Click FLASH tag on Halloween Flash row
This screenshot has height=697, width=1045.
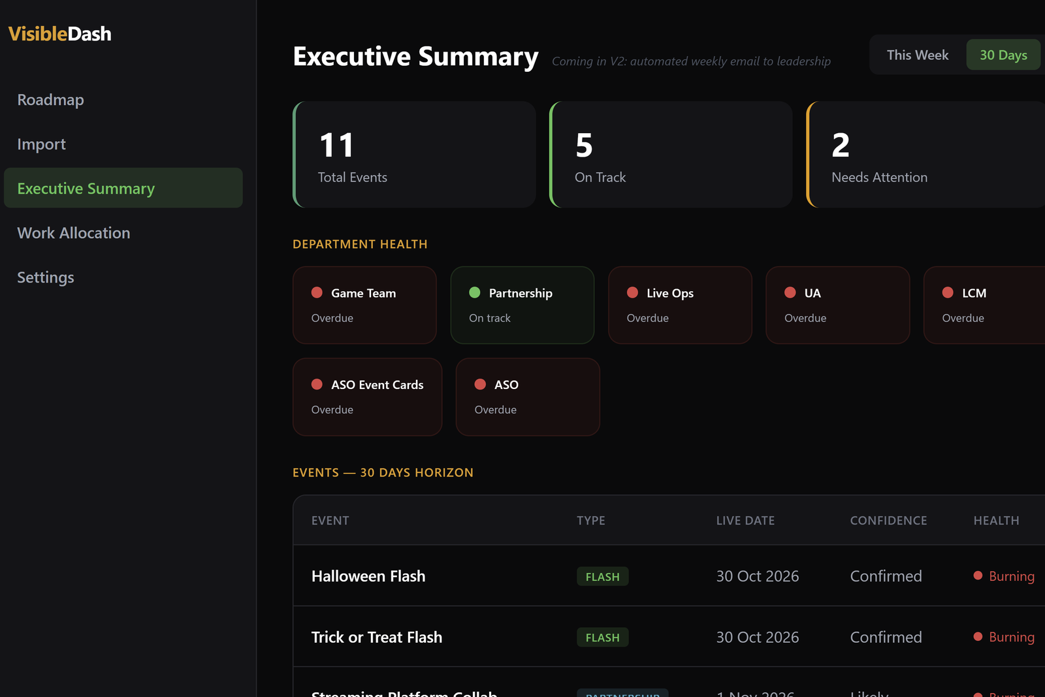pyautogui.click(x=603, y=577)
